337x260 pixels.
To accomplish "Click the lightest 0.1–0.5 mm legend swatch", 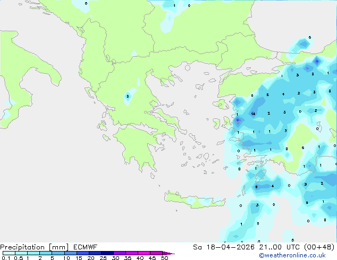I will 9,253.
